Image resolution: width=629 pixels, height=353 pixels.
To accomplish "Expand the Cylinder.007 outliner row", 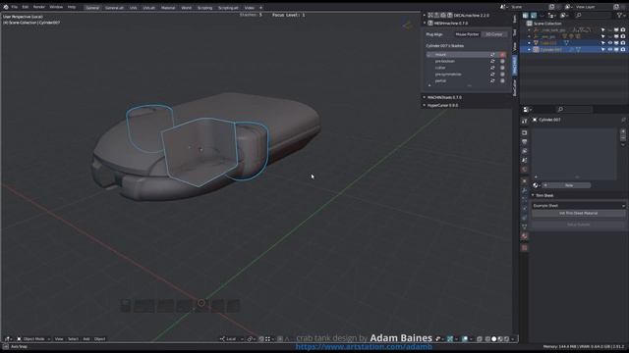I will (x=529, y=50).
